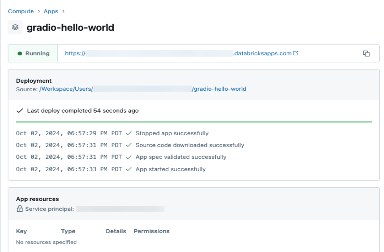Click the green Running status dot
This screenshot has width=384, height=252.
tap(20, 54)
